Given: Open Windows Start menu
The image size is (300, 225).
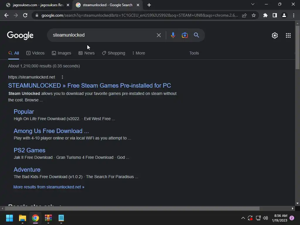Looking at the screenshot, I should [x=9, y=218].
